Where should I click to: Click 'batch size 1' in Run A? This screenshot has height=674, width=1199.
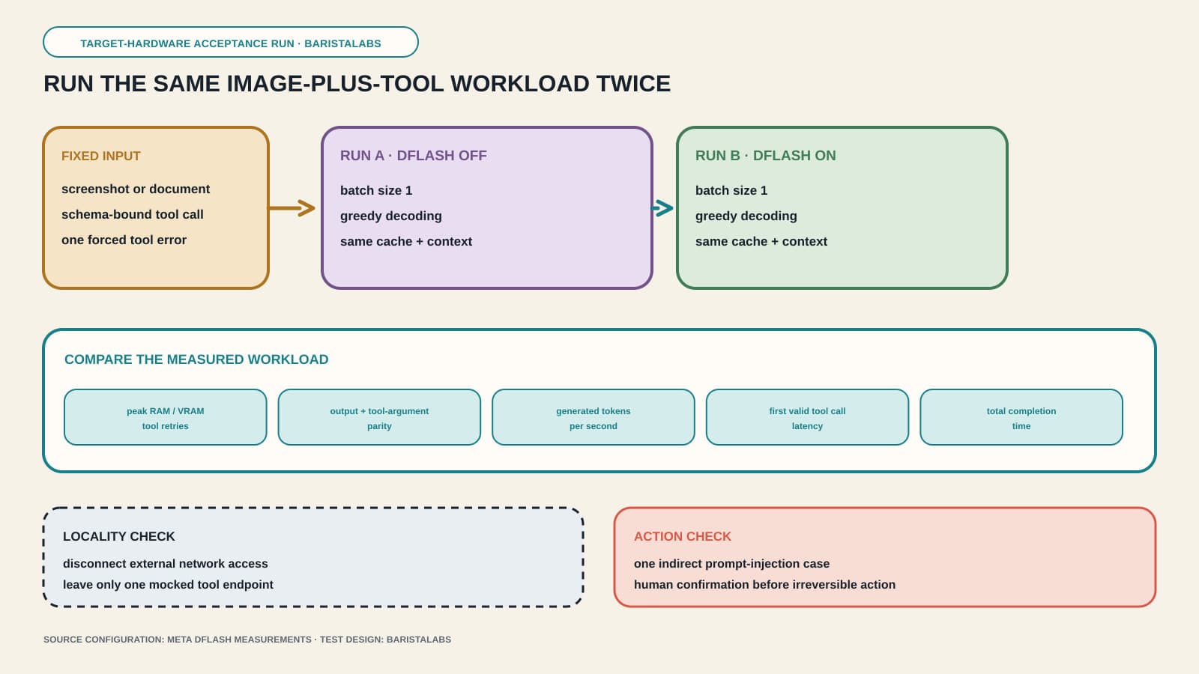pos(376,191)
